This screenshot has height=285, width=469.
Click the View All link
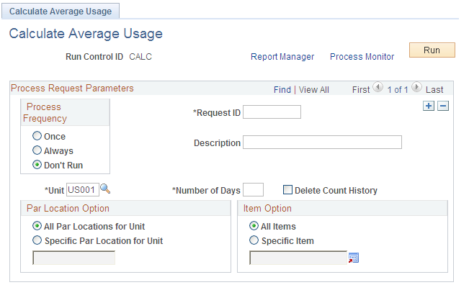314,90
